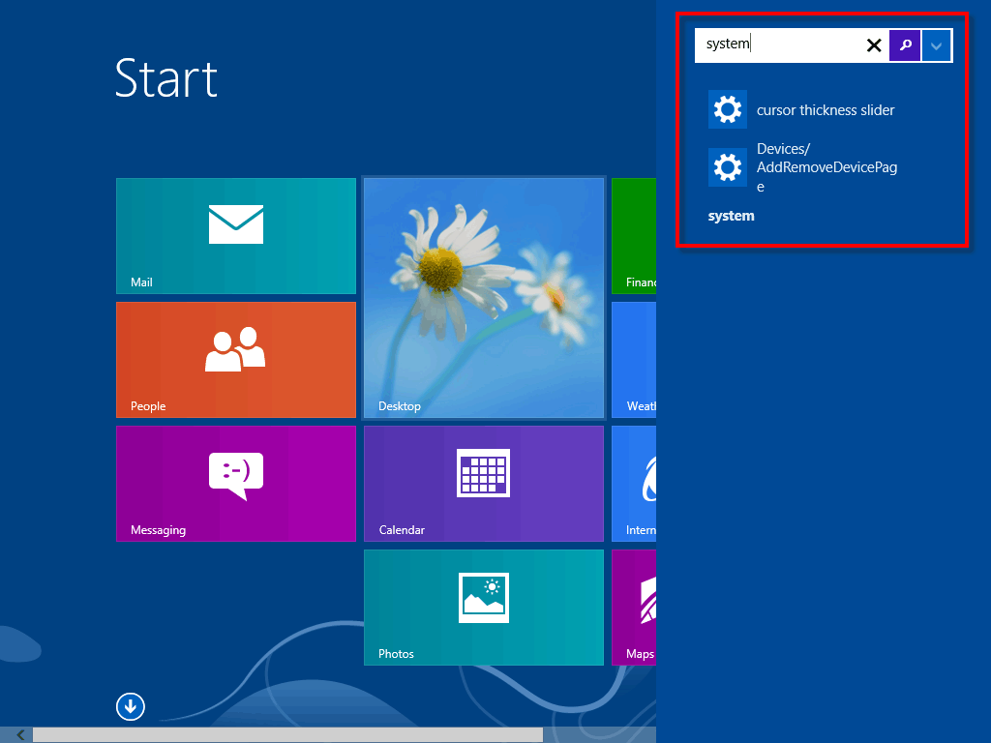
Task: Open the Desktop tile
Action: tap(484, 298)
